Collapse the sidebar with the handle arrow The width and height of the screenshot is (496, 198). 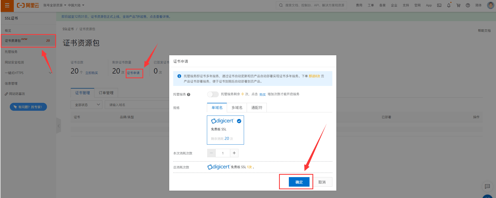[59, 126]
